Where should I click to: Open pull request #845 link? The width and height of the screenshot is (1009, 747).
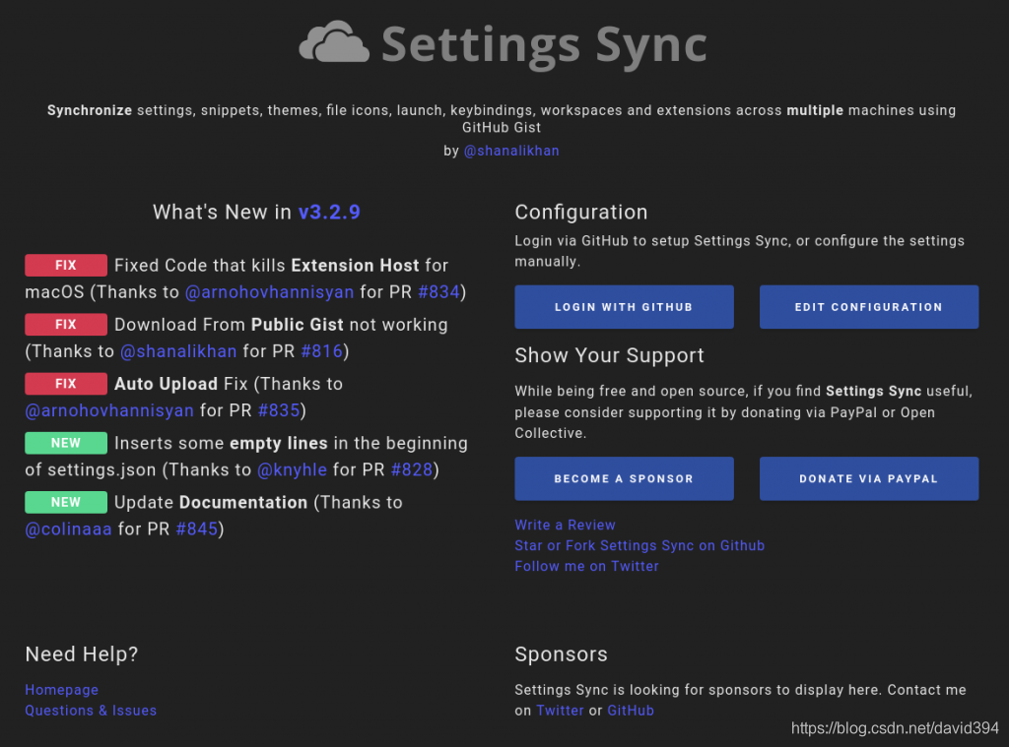pyautogui.click(x=197, y=529)
